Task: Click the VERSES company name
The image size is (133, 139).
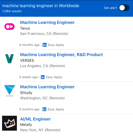Action: coord(27,61)
